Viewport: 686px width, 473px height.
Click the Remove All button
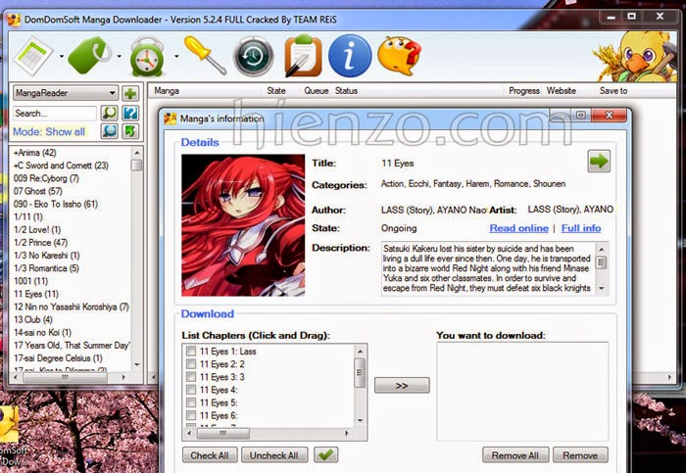tap(515, 455)
